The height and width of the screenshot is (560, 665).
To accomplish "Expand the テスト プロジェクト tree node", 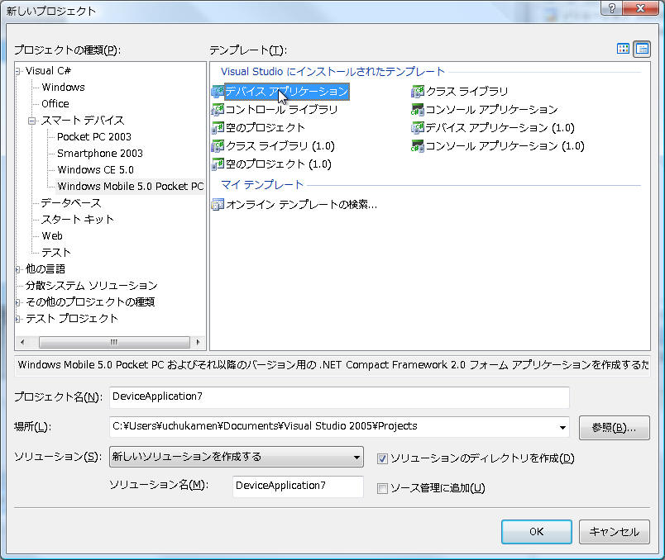I will [x=18, y=319].
